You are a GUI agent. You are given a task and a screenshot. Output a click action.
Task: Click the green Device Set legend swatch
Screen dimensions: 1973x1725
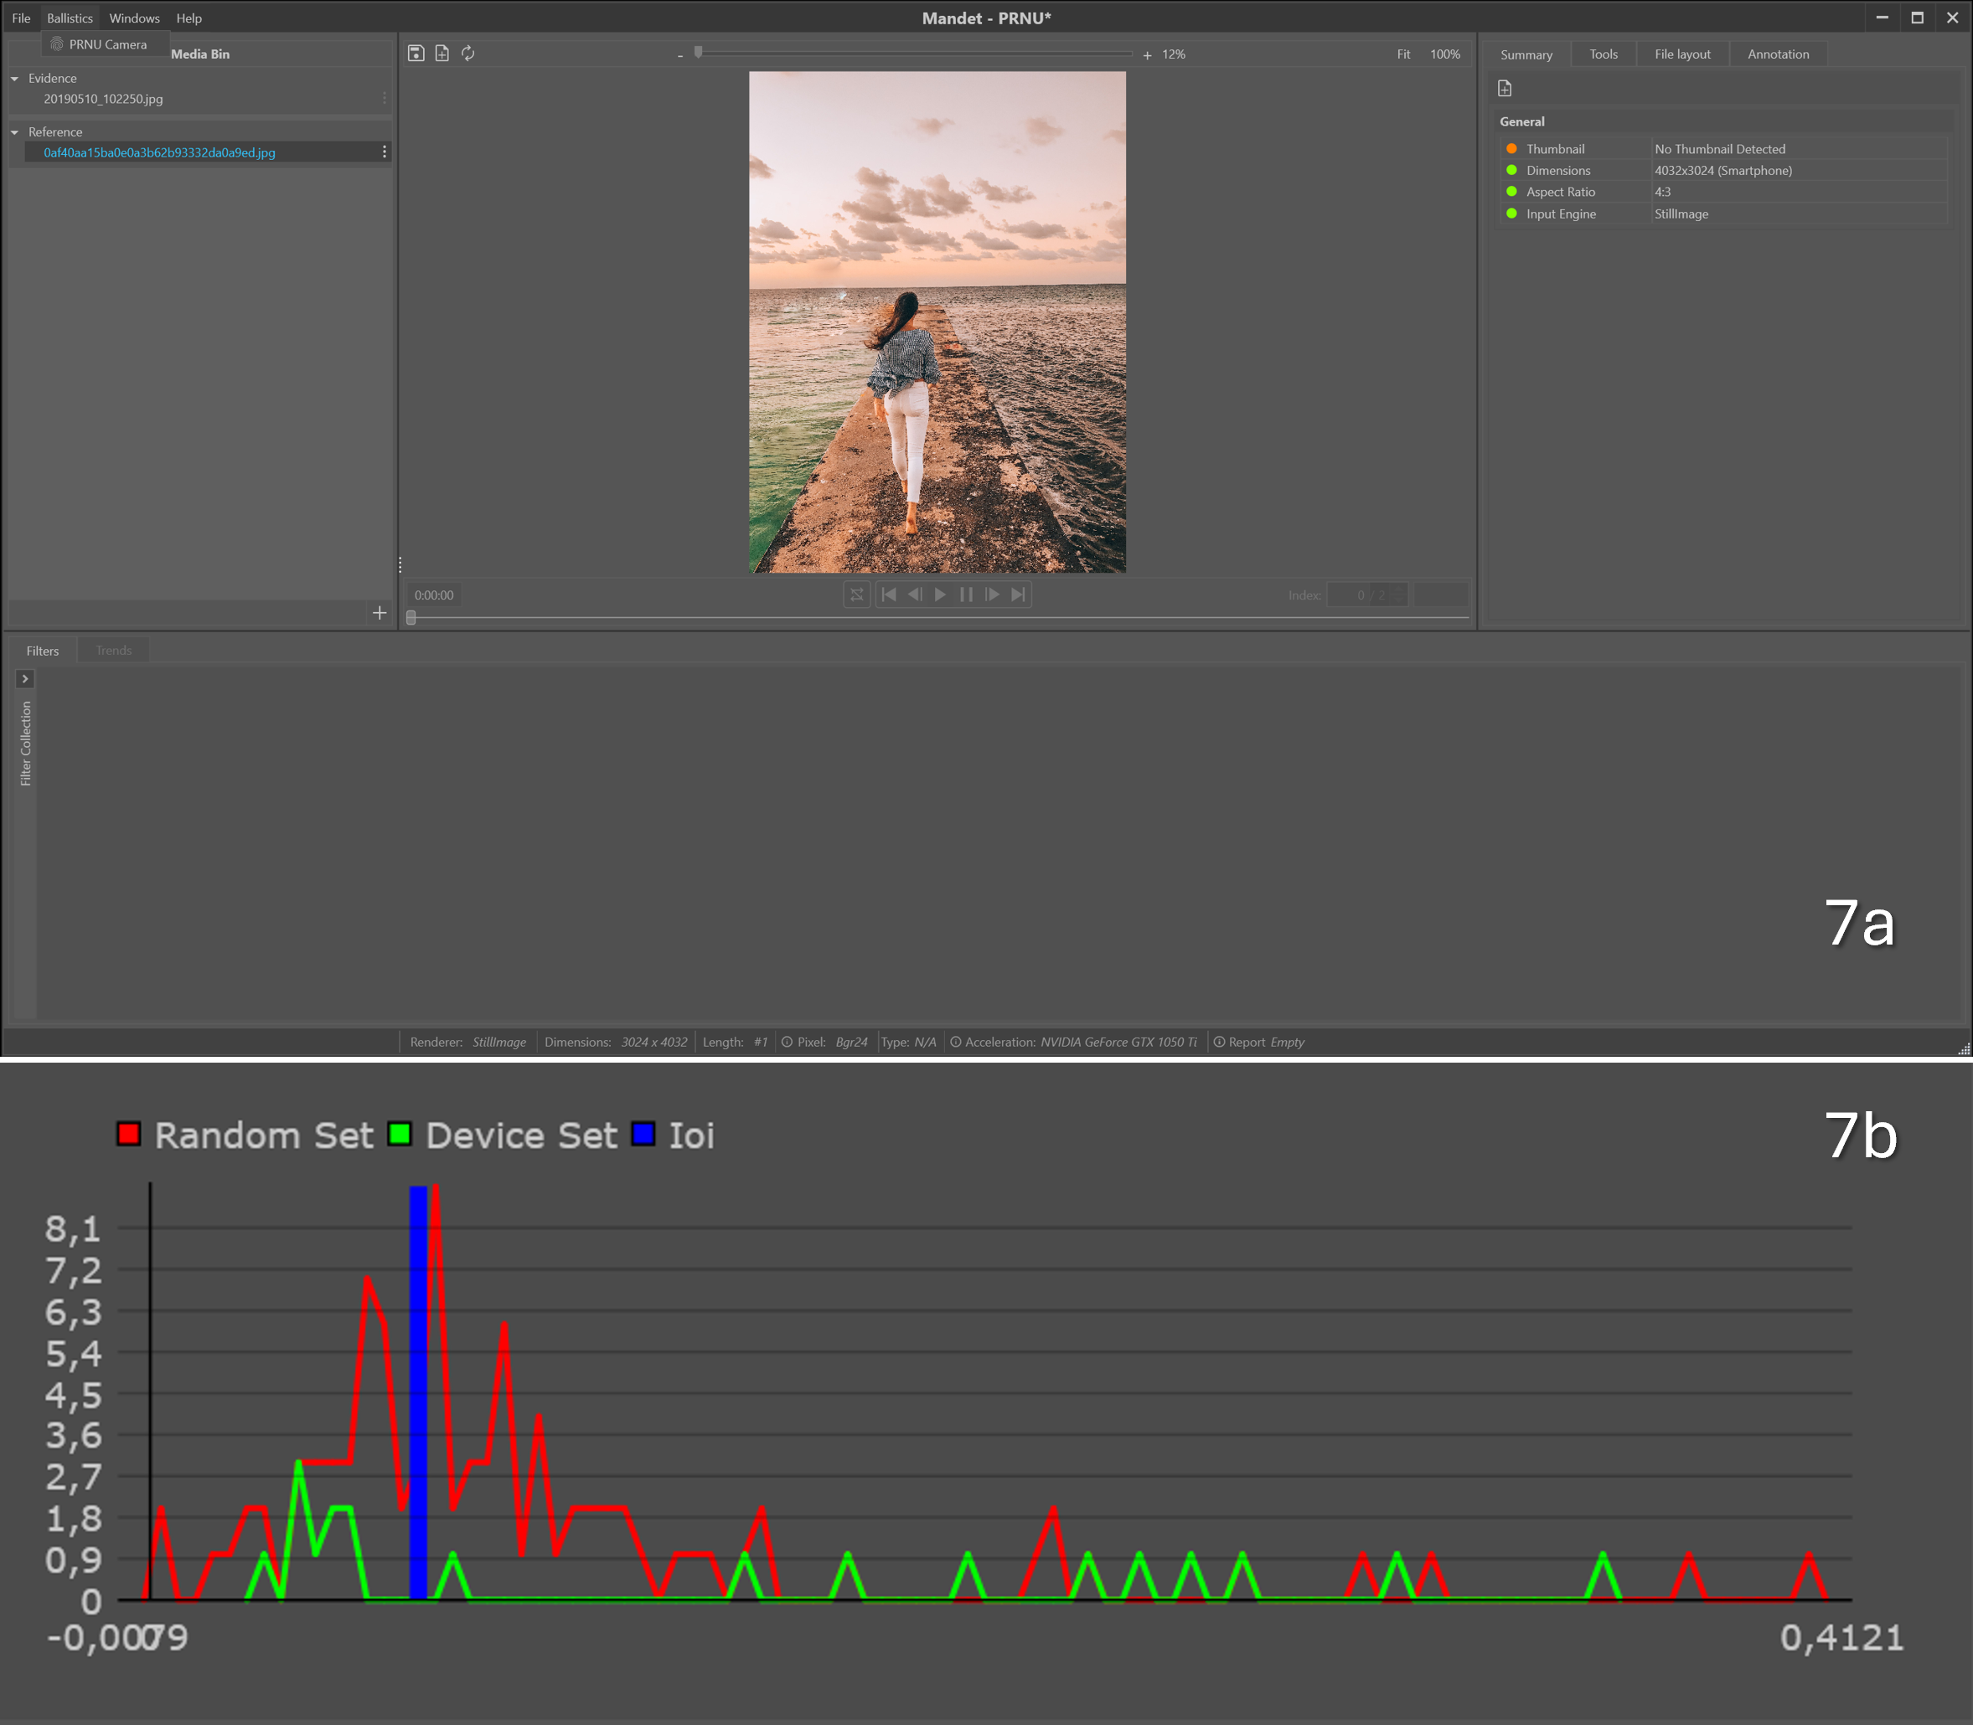400,1134
